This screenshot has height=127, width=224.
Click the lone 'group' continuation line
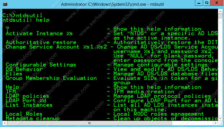pyautogui.click(x=122, y=83)
